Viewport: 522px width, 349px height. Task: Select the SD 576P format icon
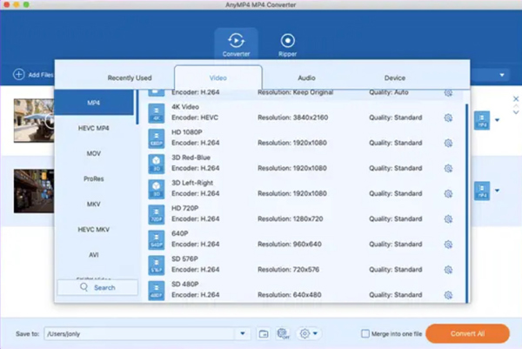pyautogui.click(x=156, y=265)
